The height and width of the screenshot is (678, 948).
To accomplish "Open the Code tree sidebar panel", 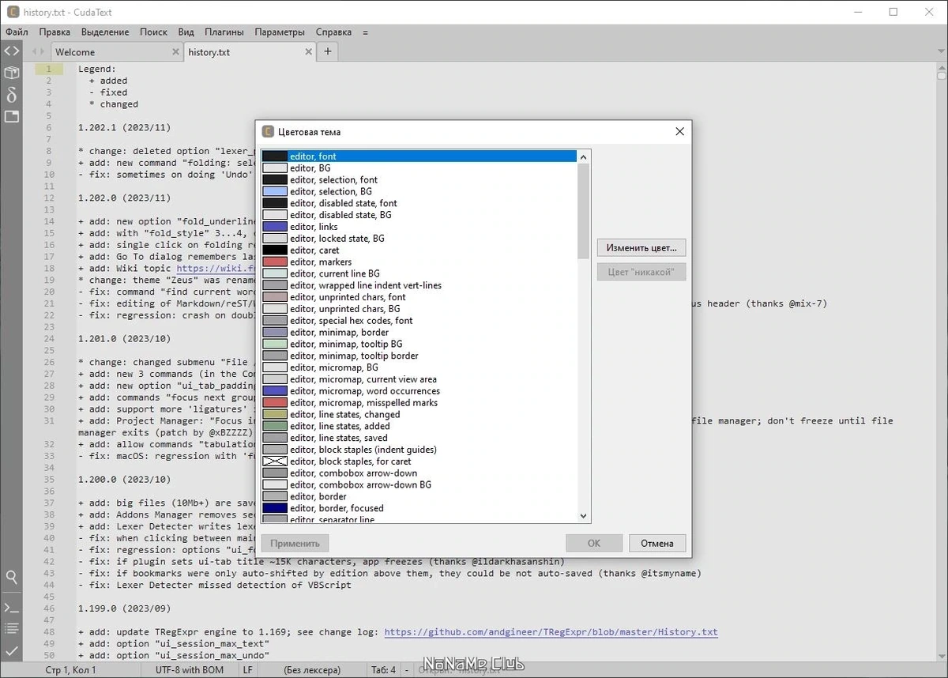I will (x=11, y=51).
